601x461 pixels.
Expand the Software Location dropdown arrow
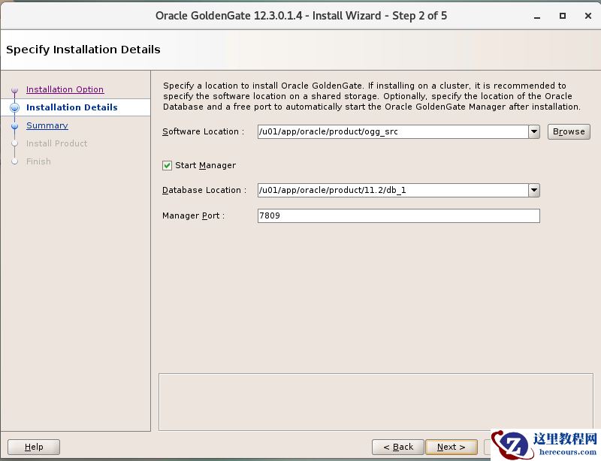coord(534,131)
